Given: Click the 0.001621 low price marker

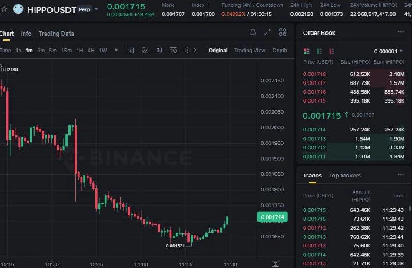Looking at the screenshot, I should [176, 246].
